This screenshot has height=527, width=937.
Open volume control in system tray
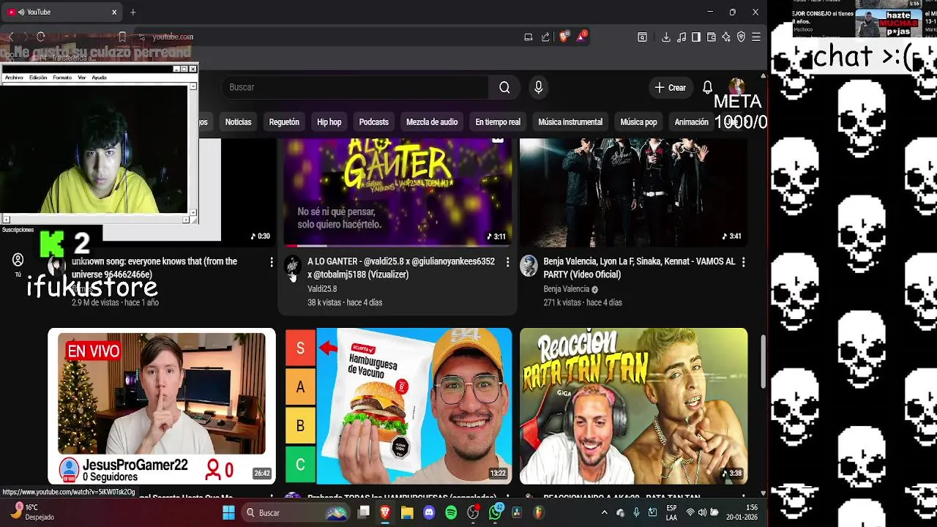point(703,512)
